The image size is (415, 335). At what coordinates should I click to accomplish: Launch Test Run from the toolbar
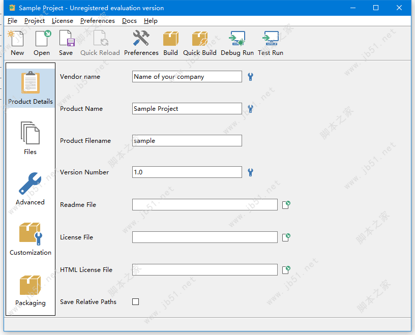tap(271, 43)
